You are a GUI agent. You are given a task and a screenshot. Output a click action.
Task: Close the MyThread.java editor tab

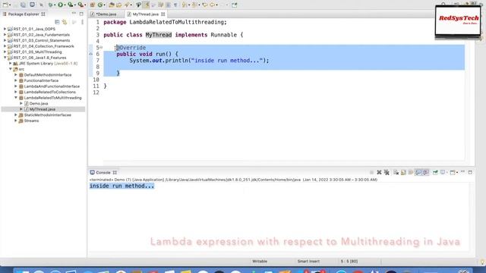163,14
